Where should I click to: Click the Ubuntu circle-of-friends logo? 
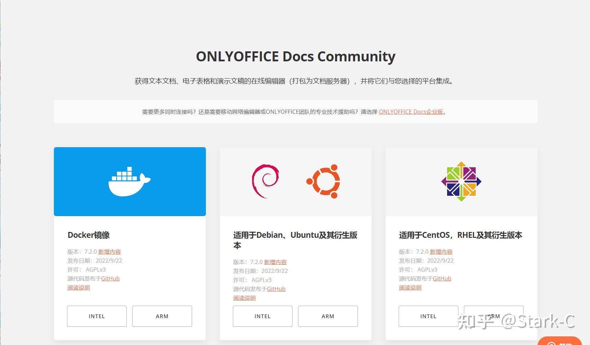click(x=324, y=182)
